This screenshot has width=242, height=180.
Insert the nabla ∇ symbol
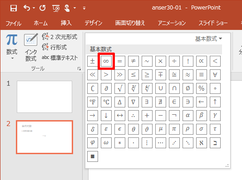(133, 102)
